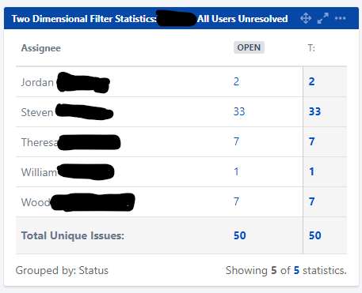Open Jordan's 2 open issues link
The height and width of the screenshot is (293, 362).
[x=236, y=81]
